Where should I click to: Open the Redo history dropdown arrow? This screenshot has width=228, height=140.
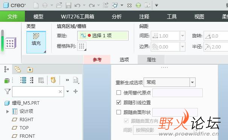[98, 5]
